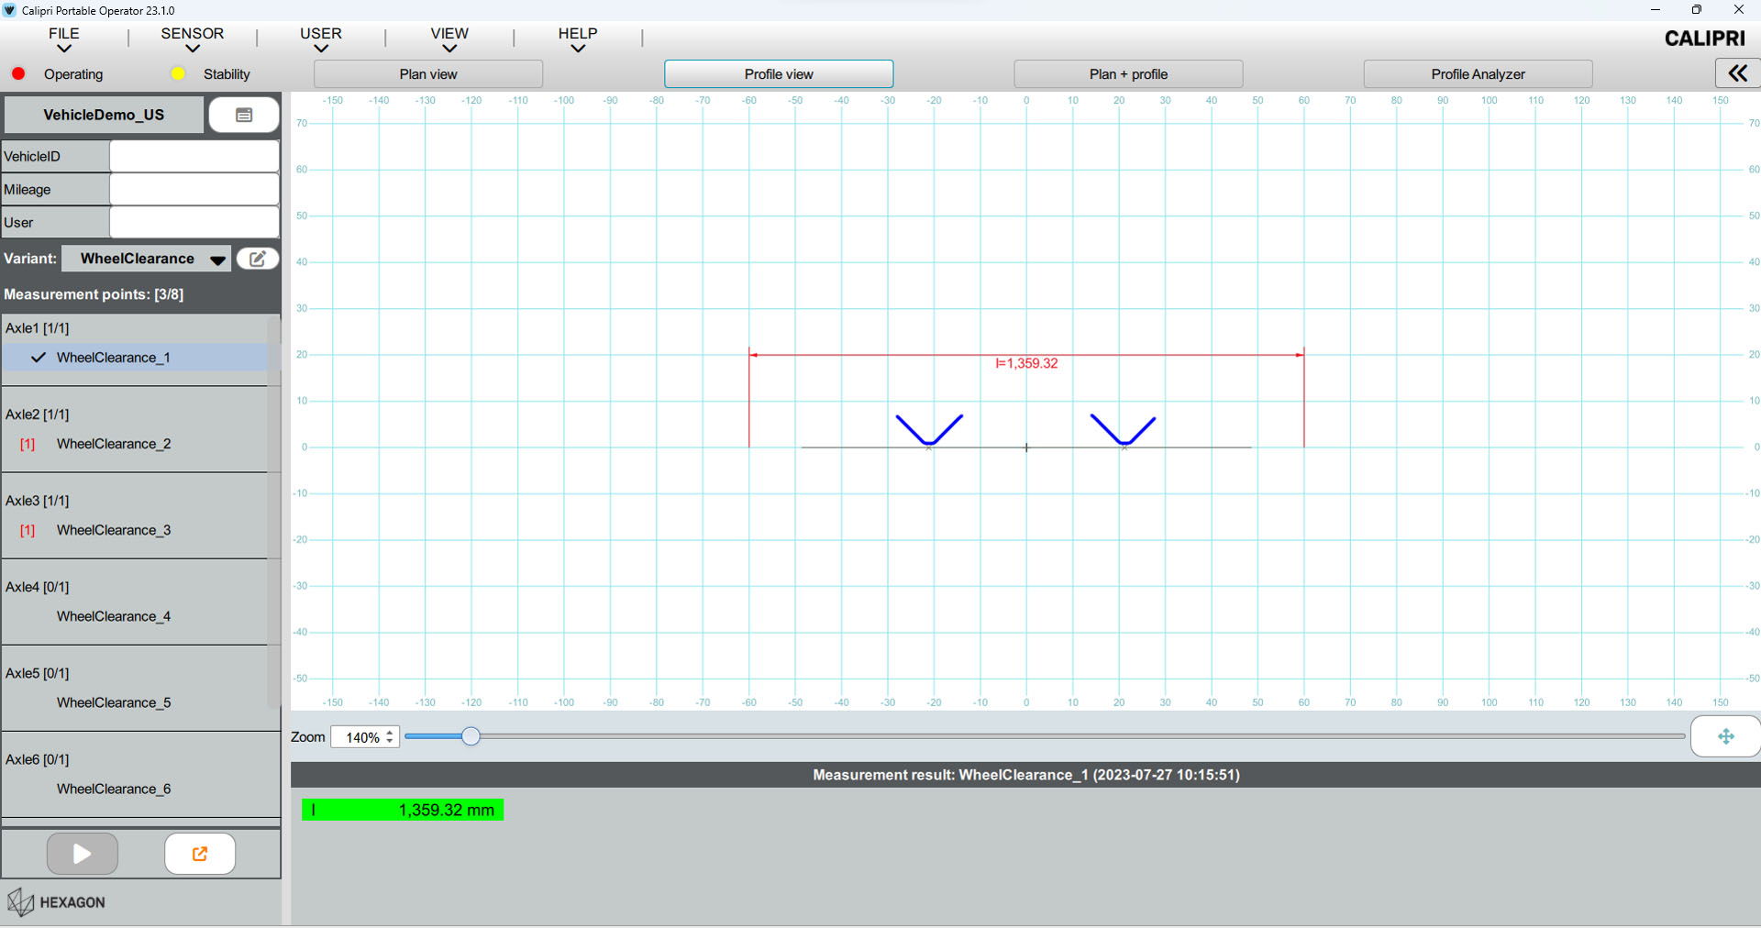Image resolution: width=1761 pixels, height=928 pixels.
Task: Open the USER menu
Action: click(321, 39)
